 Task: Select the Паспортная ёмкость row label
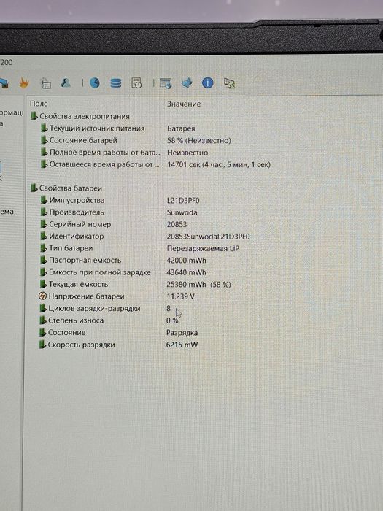pos(85,261)
